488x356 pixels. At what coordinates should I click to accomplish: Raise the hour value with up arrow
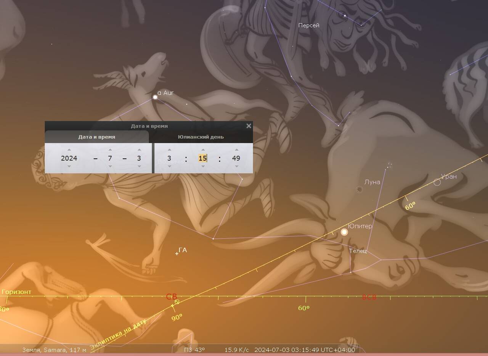[x=169, y=150]
